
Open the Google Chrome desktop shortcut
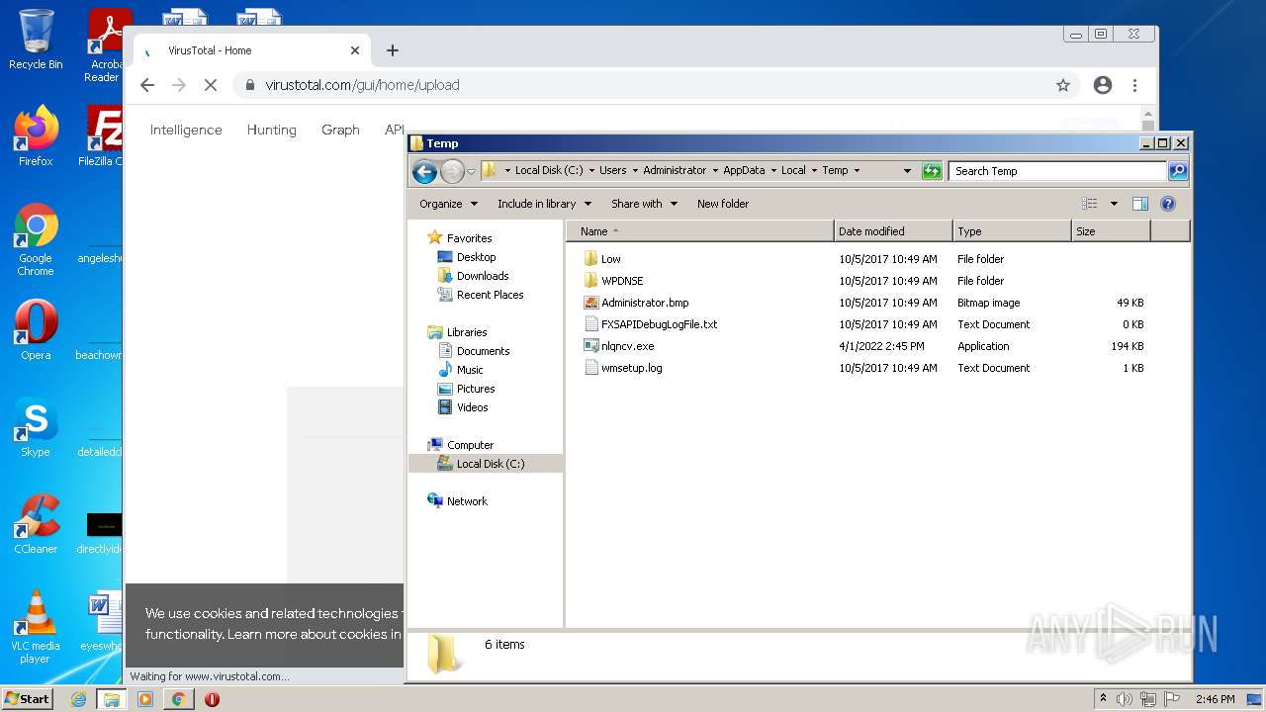tap(36, 239)
